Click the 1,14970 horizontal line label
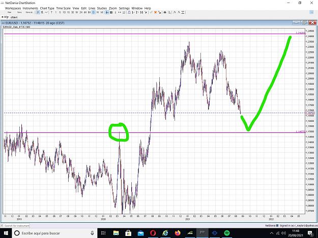The width and height of the screenshot is (318, 238). pyautogui.click(x=300, y=131)
